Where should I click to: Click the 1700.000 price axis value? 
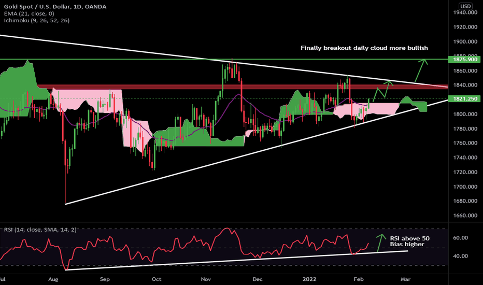click(x=465, y=187)
